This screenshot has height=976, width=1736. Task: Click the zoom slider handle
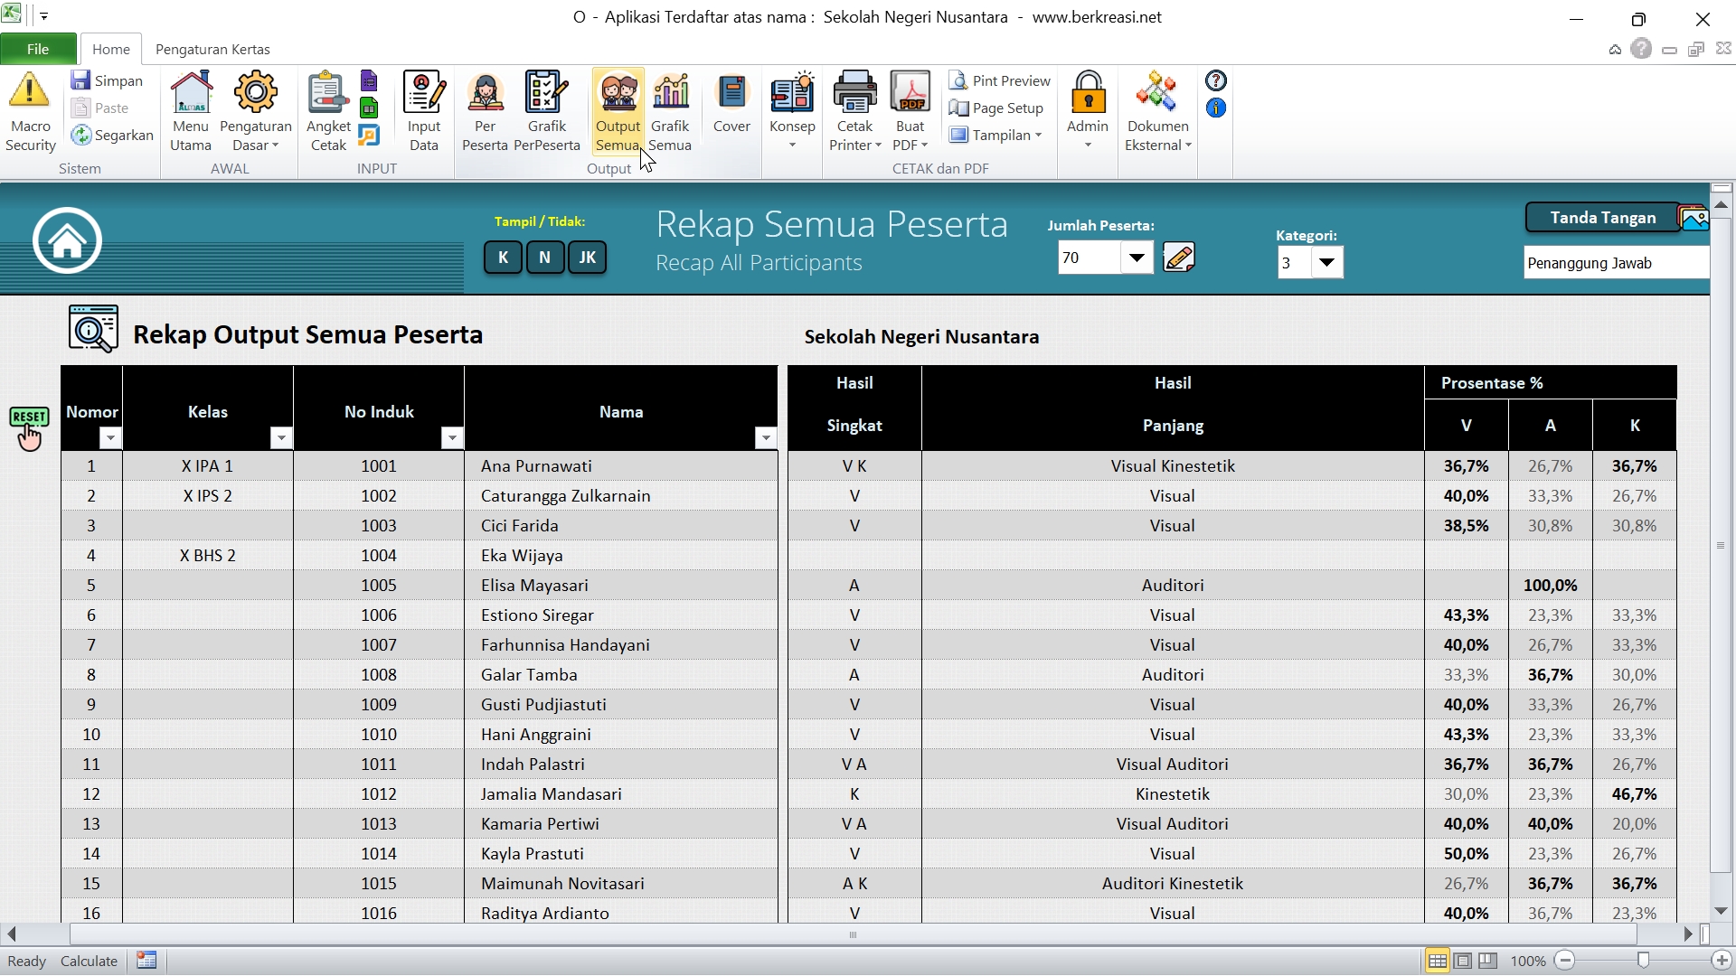pyautogui.click(x=1643, y=961)
